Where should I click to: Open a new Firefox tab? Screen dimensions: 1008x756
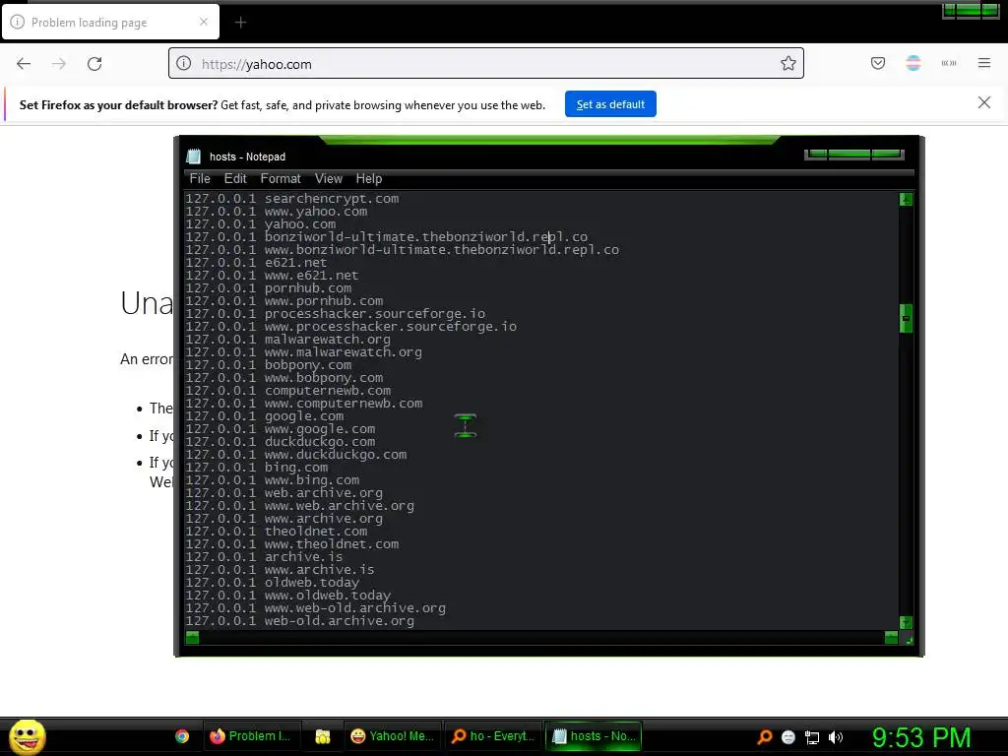pyautogui.click(x=240, y=23)
